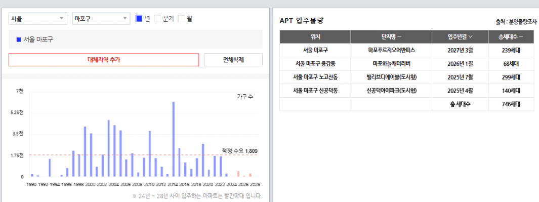This screenshot has width=539, height=202.
Task: Select the 빌리브디에이블(도시형) complex name
Action: coord(391,77)
